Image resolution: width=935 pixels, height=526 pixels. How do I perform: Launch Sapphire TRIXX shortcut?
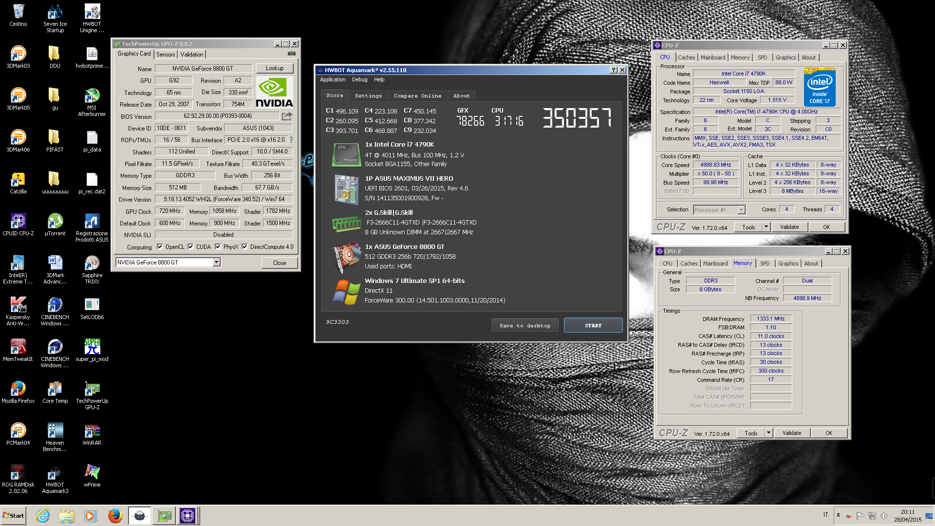tap(92, 269)
